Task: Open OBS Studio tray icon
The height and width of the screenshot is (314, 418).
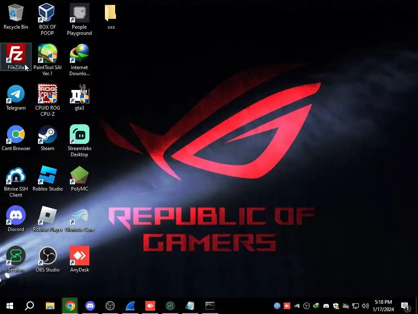Action: pyautogui.click(x=307, y=306)
